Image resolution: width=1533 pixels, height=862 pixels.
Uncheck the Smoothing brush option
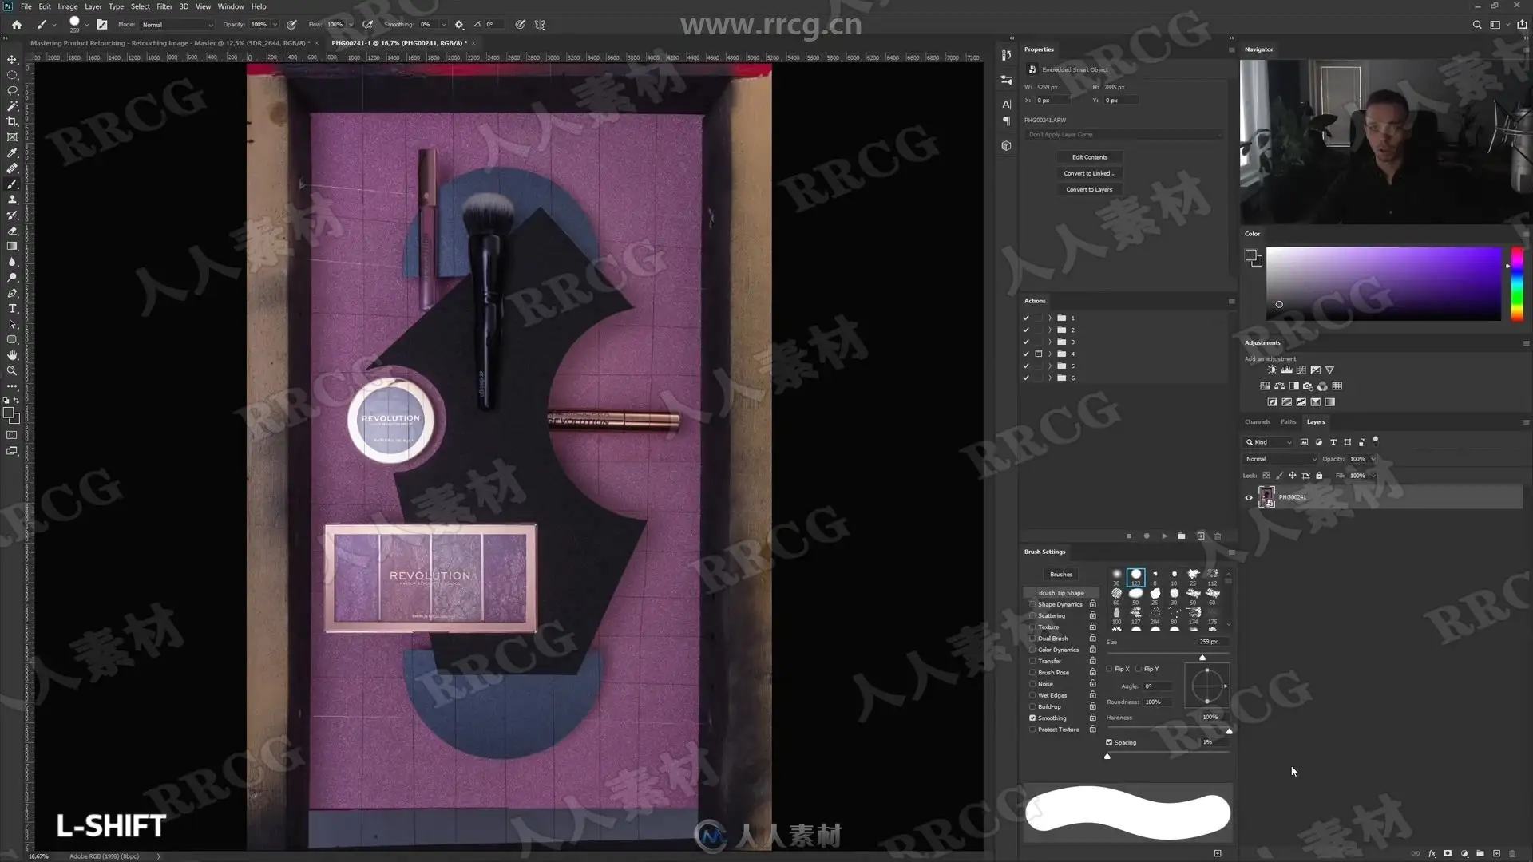[x=1032, y=718]
